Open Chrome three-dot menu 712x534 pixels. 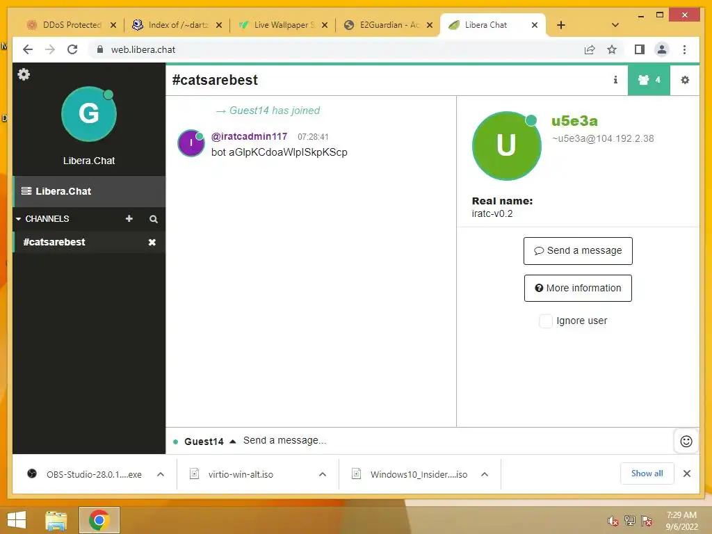[x=684, y=49]
